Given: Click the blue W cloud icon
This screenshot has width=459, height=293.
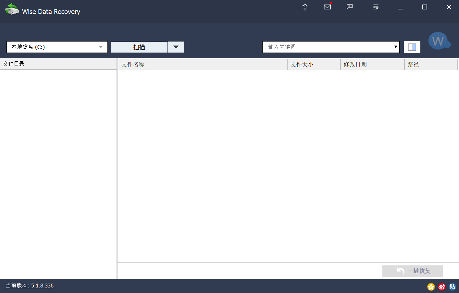Looking at the screenshot, I should pos(439,41).
